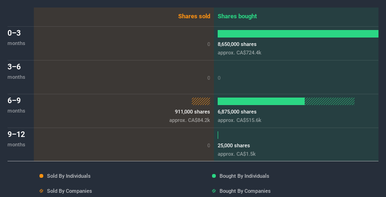Click '25,000 shares' value

coord(234,146)
